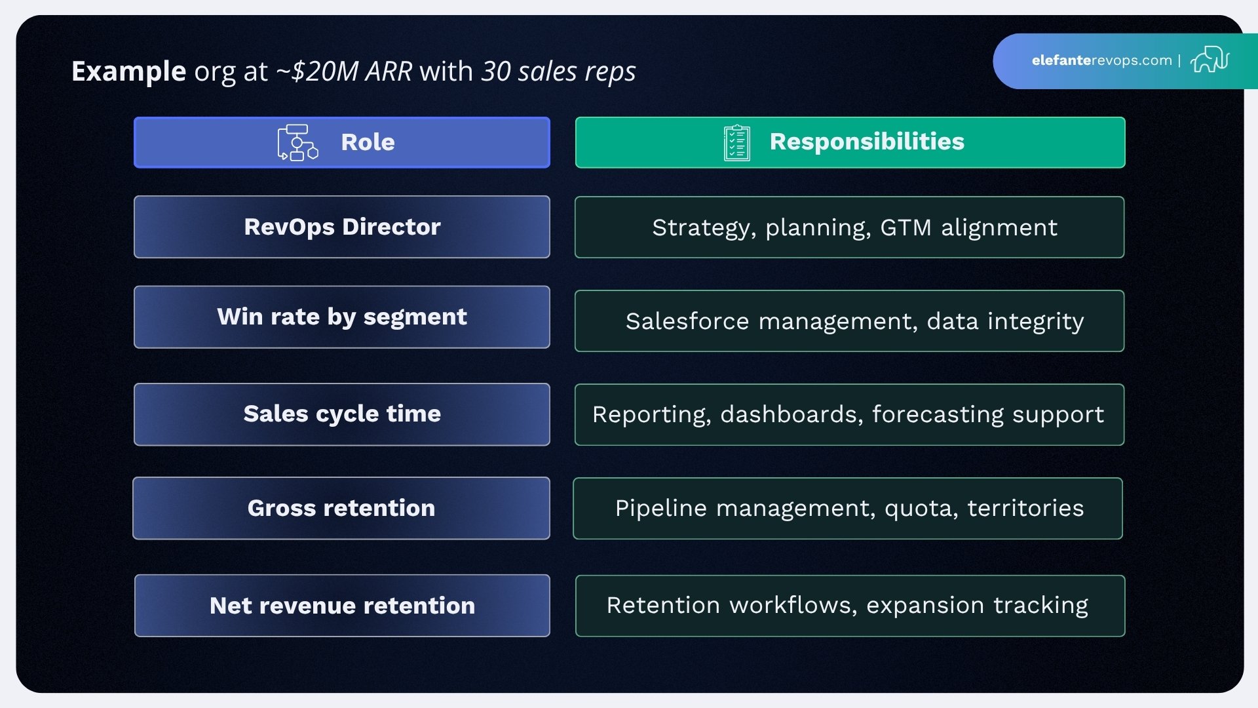Select the Strategy, planning, GTM alignment box
Viewport: 1258px width, 708px height.
click(x=849, y=227)
